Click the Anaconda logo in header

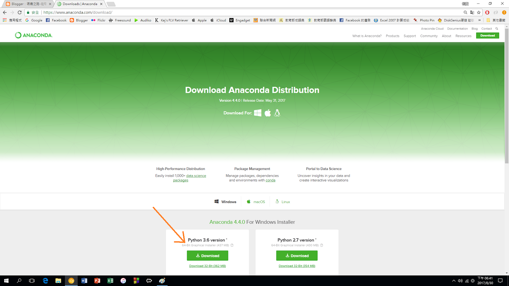point(33,35)
